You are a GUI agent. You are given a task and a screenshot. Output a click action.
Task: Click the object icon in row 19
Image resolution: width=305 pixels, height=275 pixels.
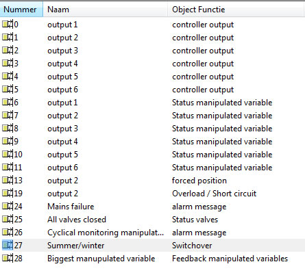8,193
